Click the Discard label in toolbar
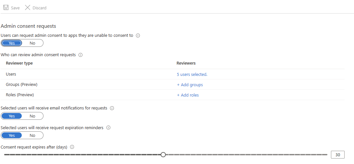 [40, 8]
